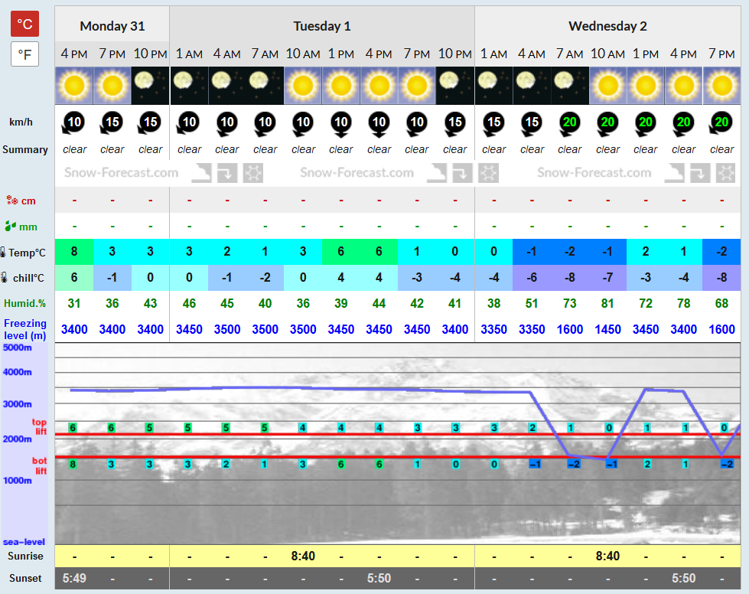Click the third Snow-Forecast.com watermark link
Image resolution: width=749 pixels, height=594 pixels.
594,173
